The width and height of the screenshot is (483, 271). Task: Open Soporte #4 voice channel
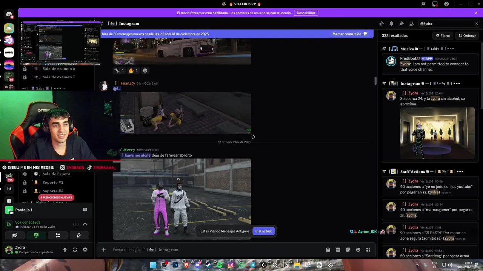click(x=57, y=191)
